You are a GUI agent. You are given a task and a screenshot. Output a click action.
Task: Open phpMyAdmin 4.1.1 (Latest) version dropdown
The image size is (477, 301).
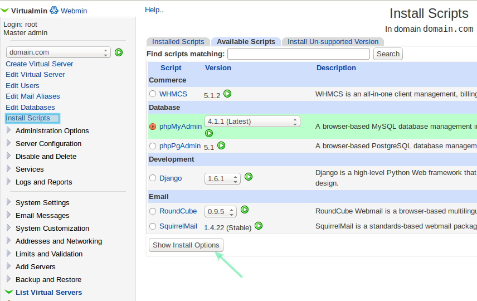[x=252, y=121]
